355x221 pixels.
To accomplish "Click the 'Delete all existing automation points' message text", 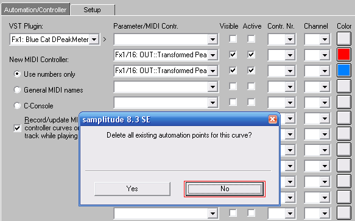I will click(179, 135).
